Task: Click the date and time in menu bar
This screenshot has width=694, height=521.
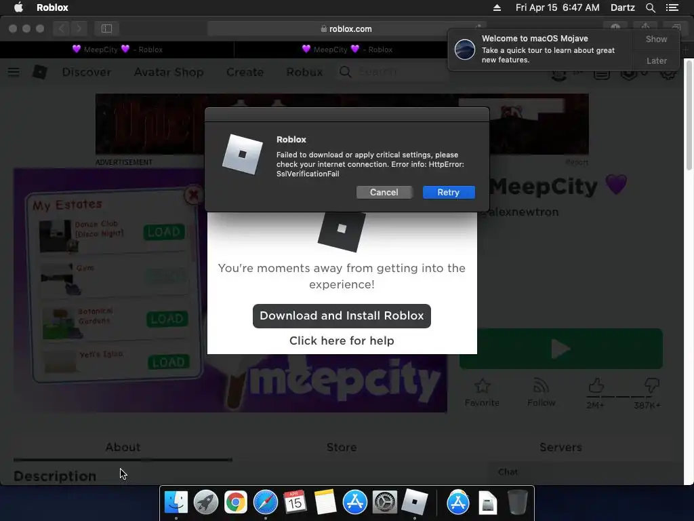Action: 557,7
